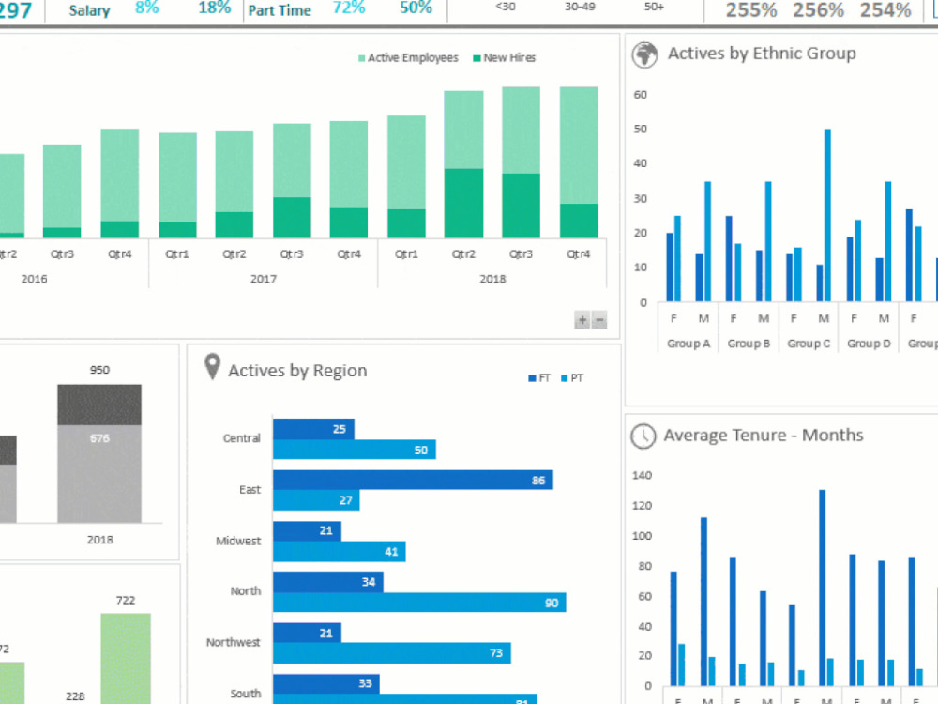The image size is (938, 704).
Task: Click the 228 value label
Action: [x=75, y=696]
